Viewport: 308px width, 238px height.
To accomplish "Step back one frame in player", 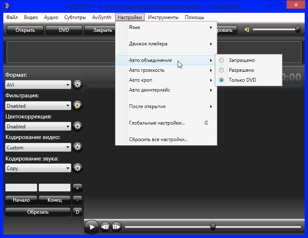I will point(105,226).
